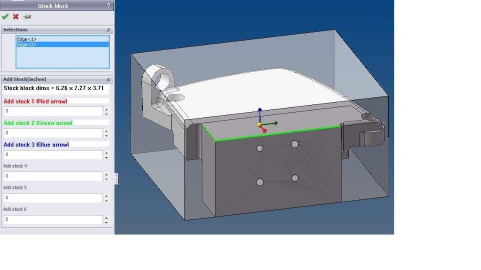This screenshot has width=481, height=270.
Task: Open help via question mark icon
Action: (109, 6)
